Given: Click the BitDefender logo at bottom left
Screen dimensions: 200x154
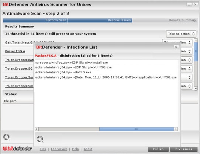Looking at the screenshot, I should (x=17, y=148).
